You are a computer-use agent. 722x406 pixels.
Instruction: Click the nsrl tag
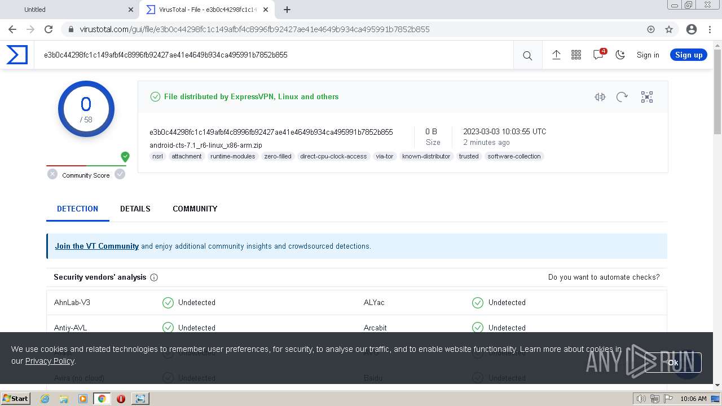[x=157, y=156]
